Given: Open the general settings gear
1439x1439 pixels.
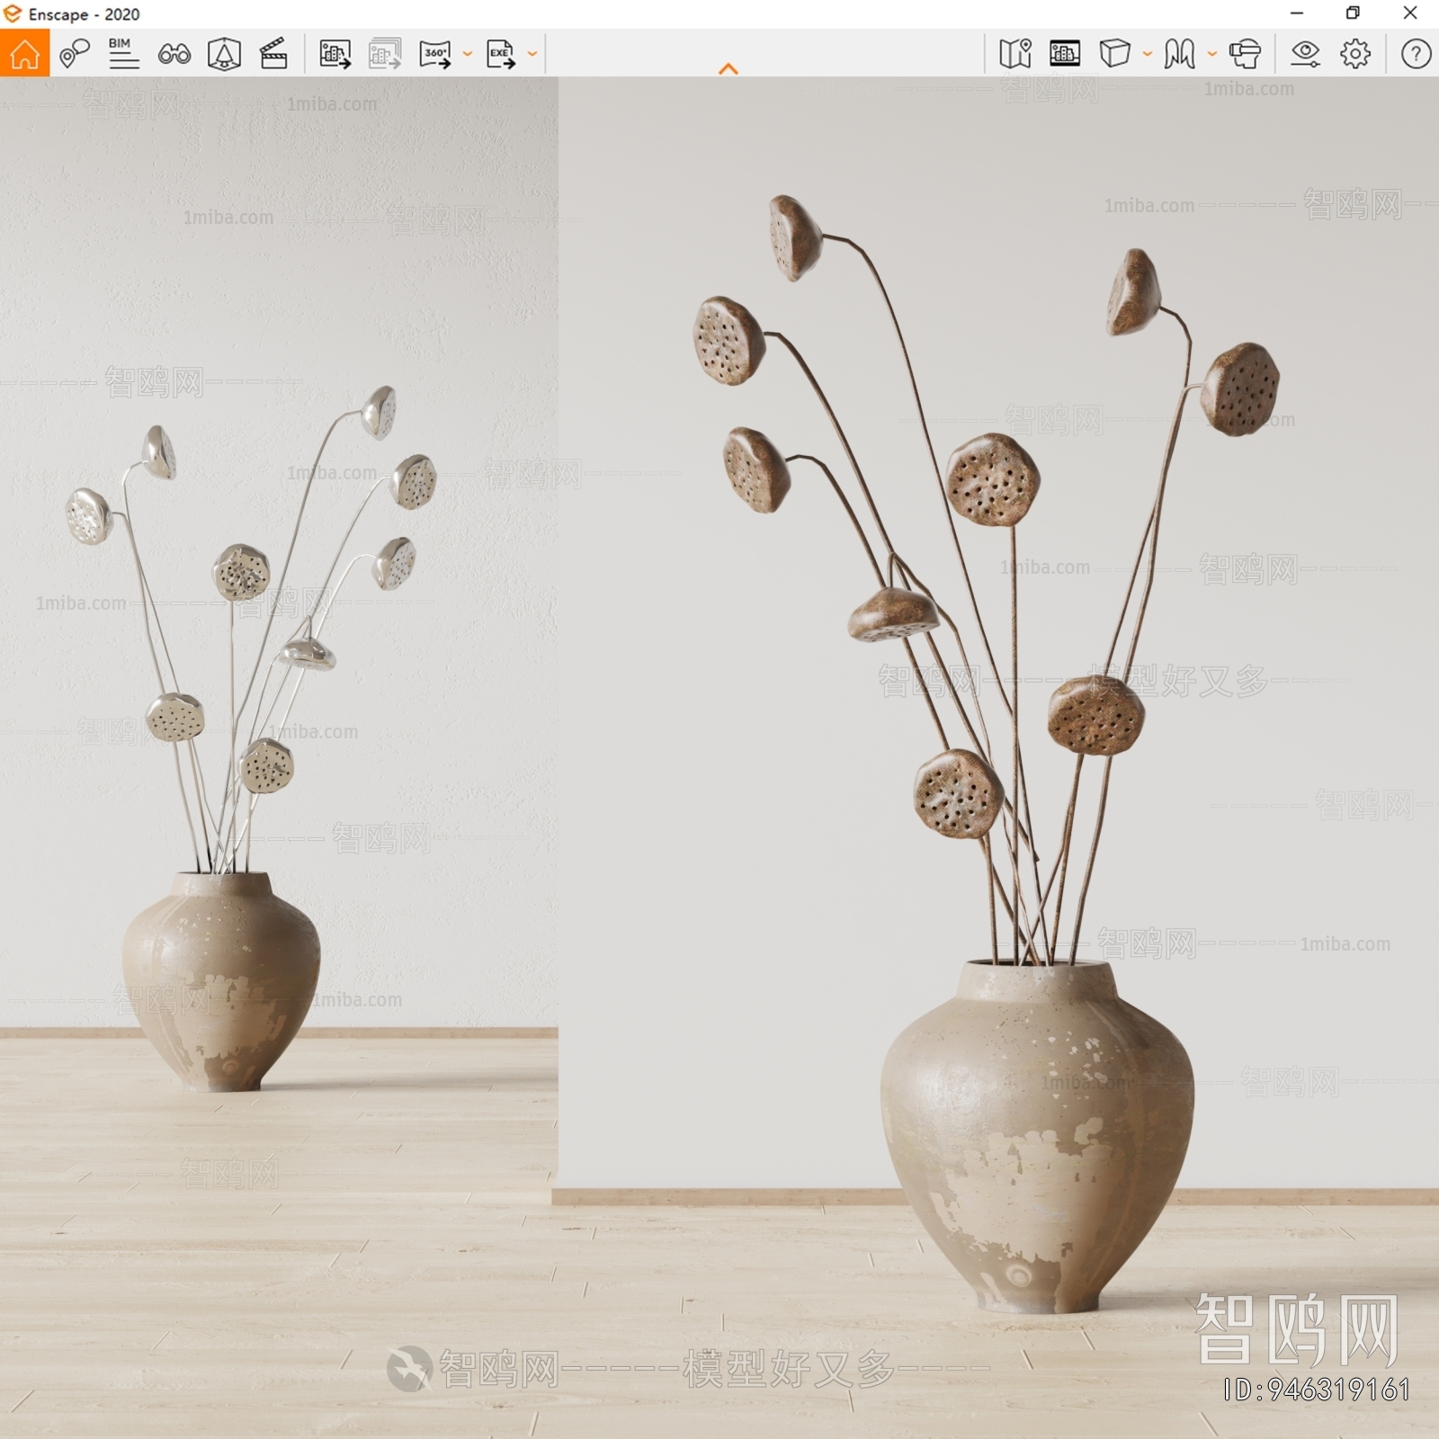Looking at the screenshot, I should point(1355,54).
